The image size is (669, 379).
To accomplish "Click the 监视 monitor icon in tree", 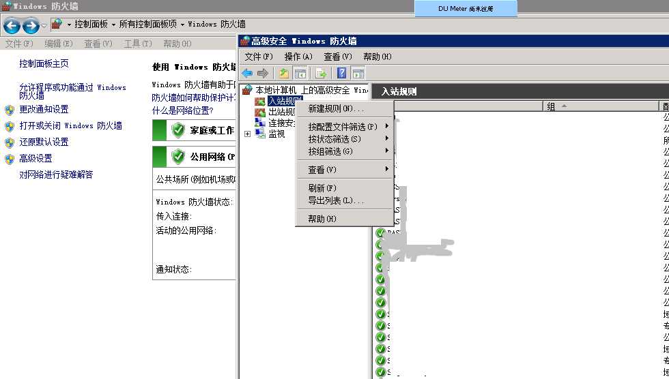I will point(260,134).
